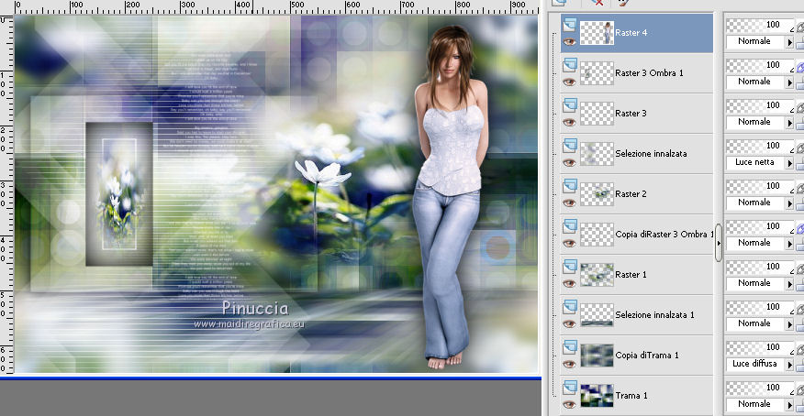Click the layers panel splitter arrow handle
This screenshot has width=804, height=416.
(719, 243)
